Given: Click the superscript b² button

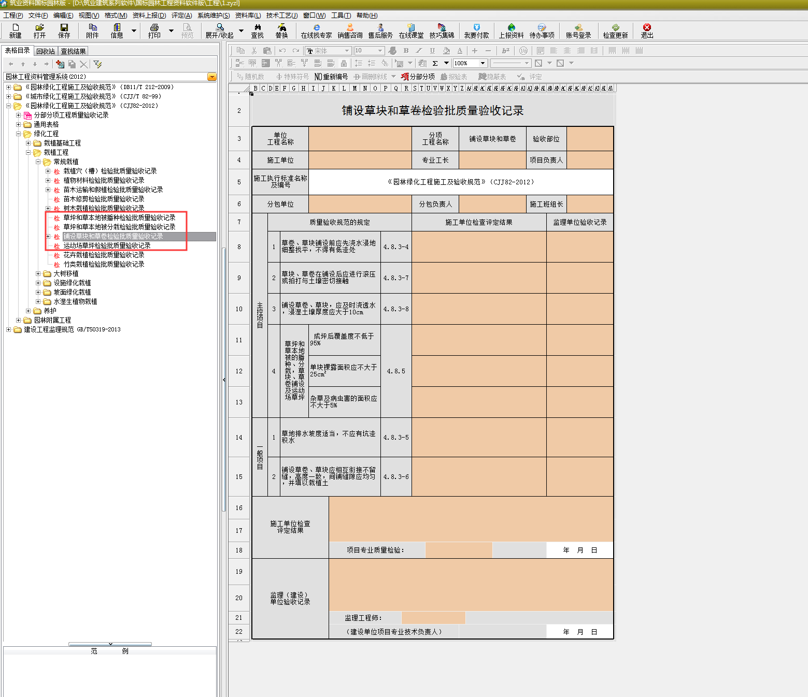Looking at the screenshot, I should pyautogui.click(x=506, y=51).
